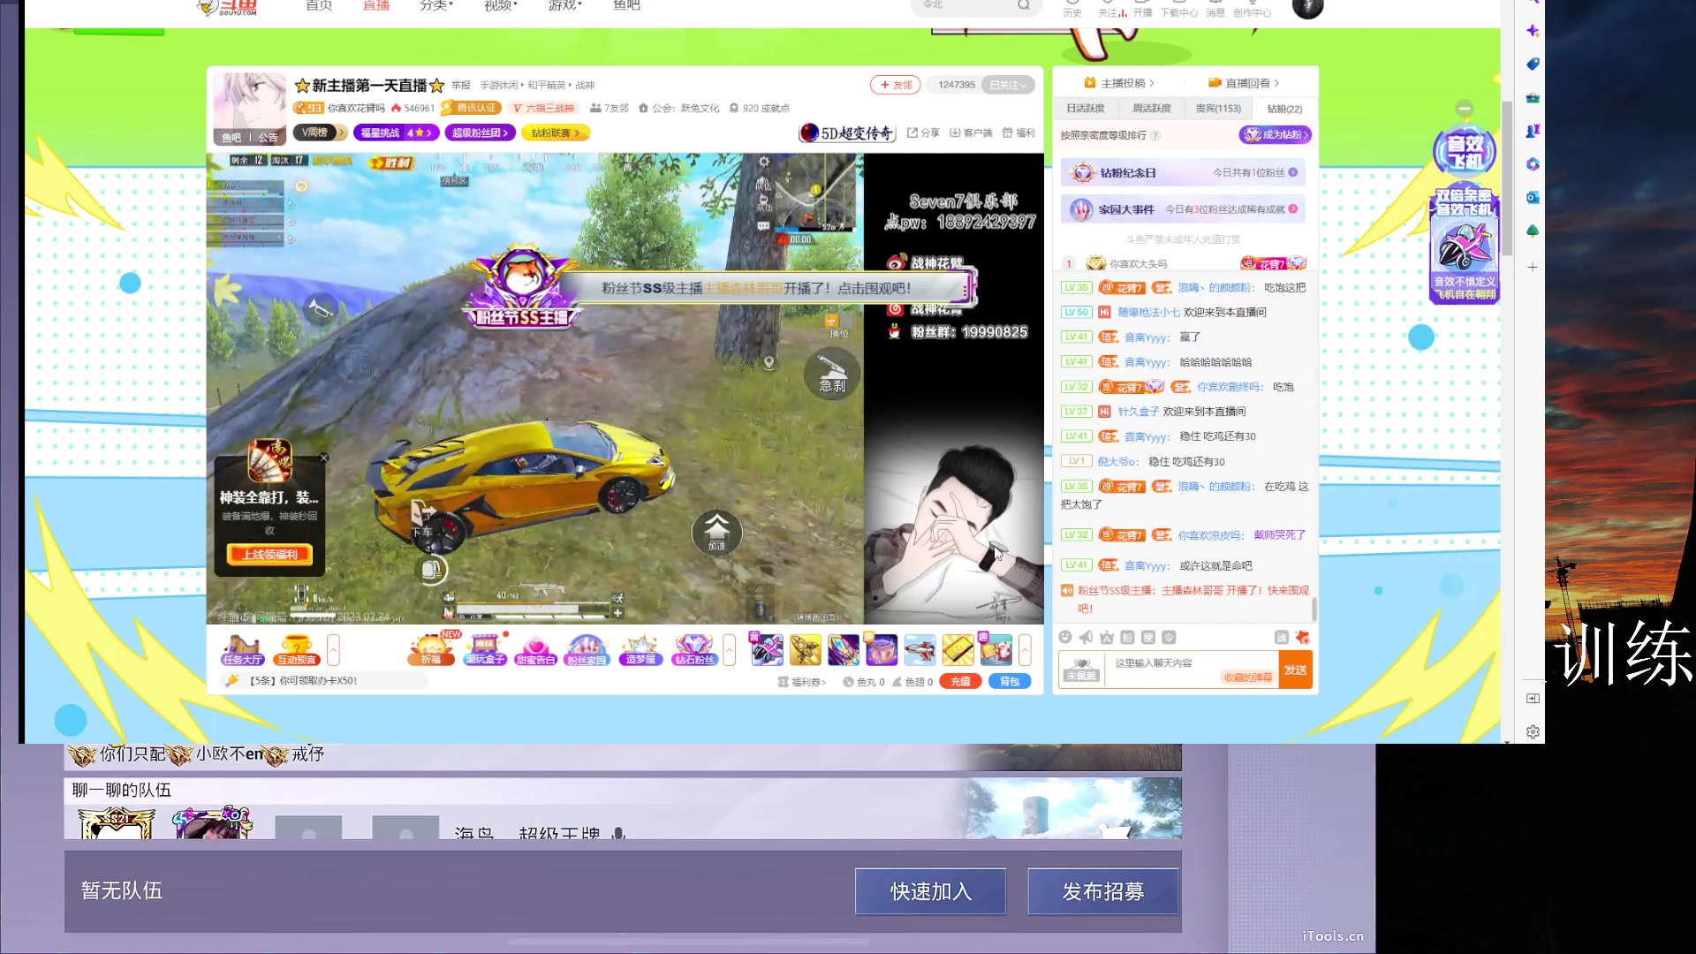Open the 钻石粉丝 diamond fans icon

(694, 650)
